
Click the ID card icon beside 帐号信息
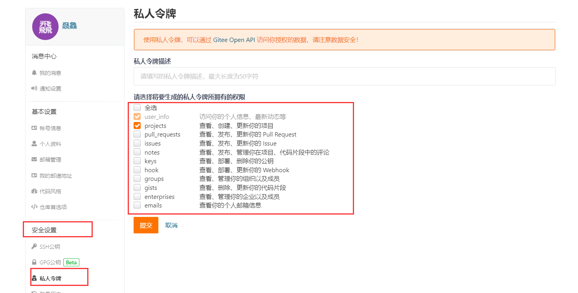click(x=34, y=128)
